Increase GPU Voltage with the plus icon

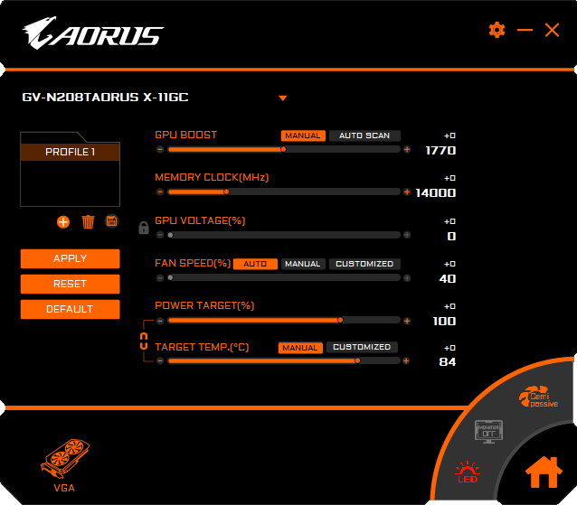407,235
